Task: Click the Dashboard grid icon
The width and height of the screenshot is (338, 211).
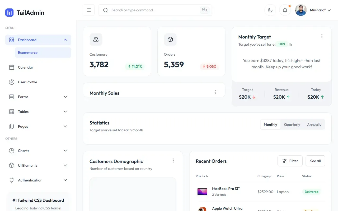Action: click(12, 40)
